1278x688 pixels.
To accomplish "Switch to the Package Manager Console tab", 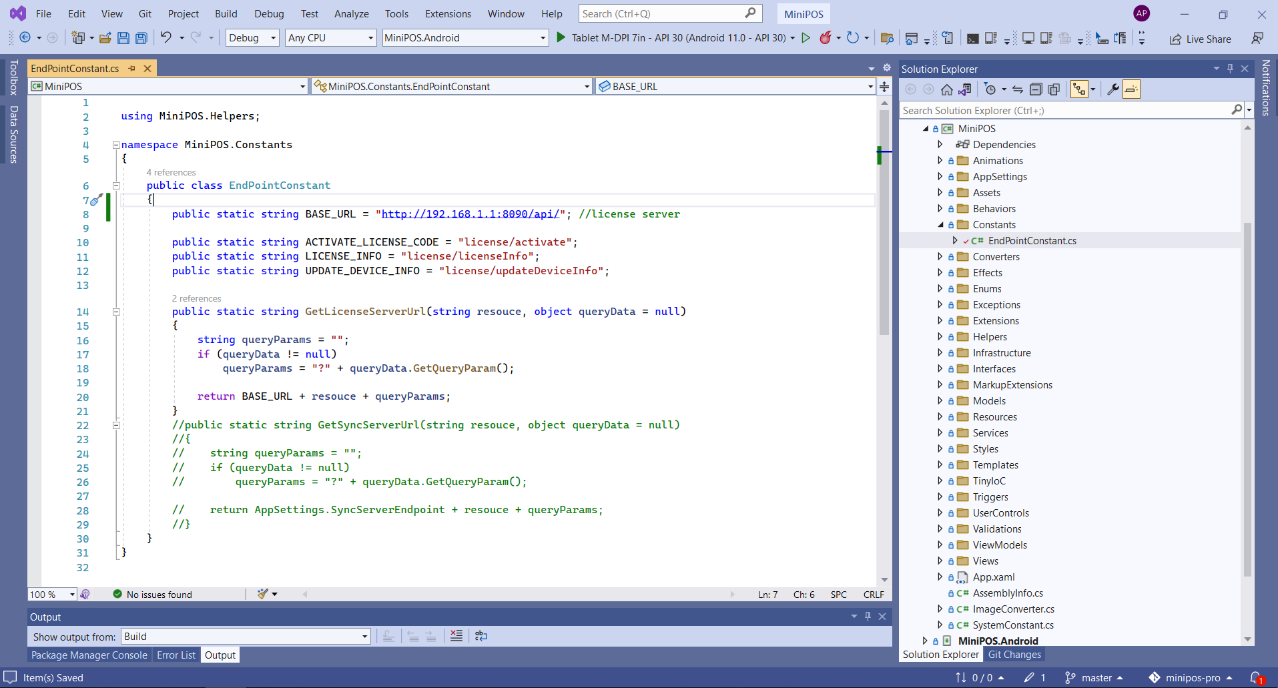I will click(89, 655).
